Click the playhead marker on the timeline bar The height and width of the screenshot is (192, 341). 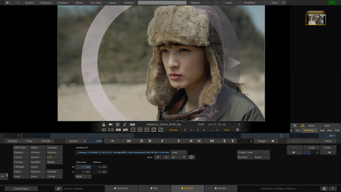click(281, 135)
